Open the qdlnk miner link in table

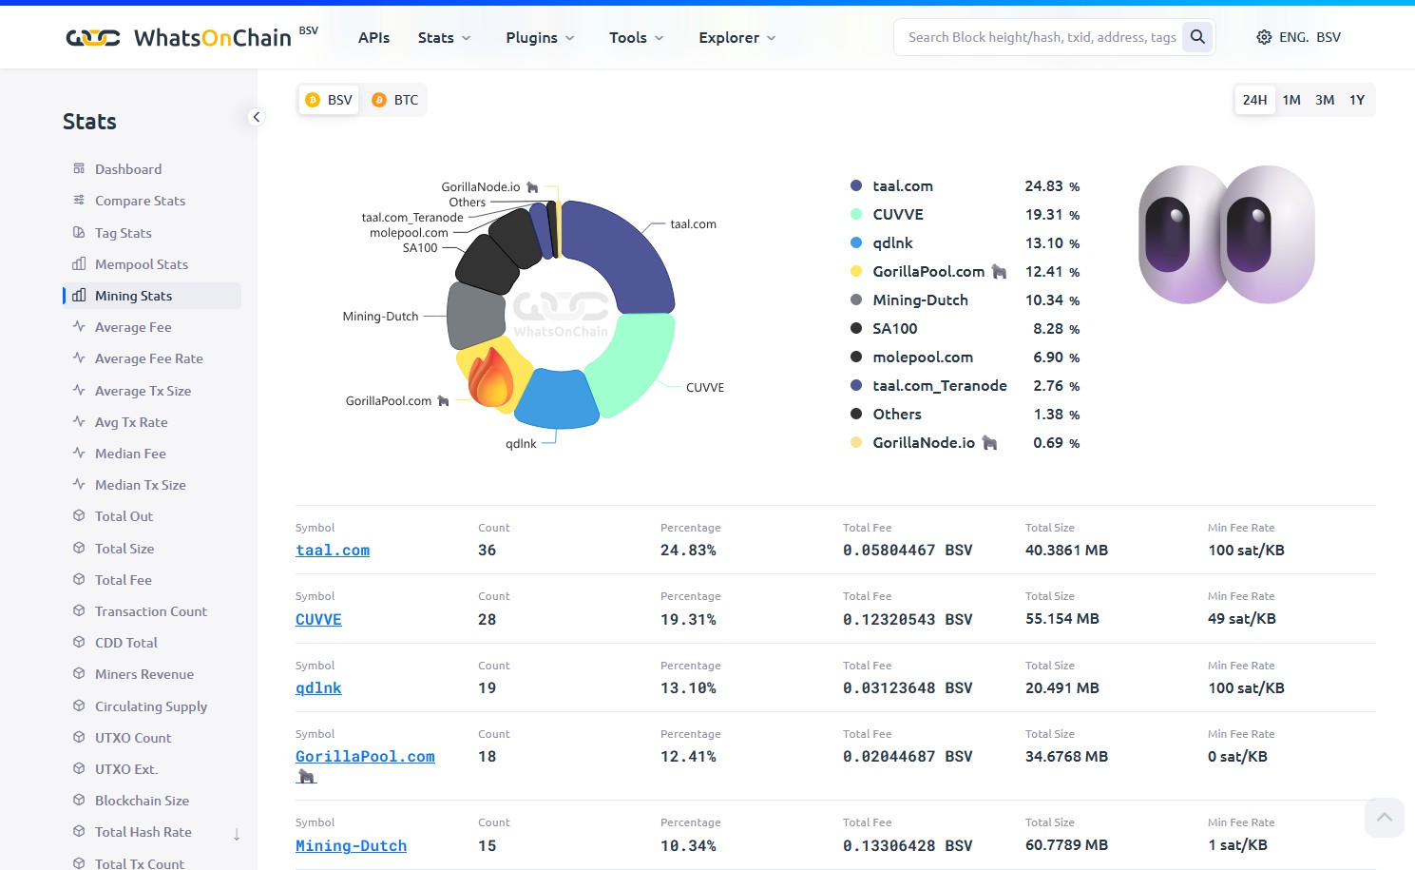(x=318, y=688)
